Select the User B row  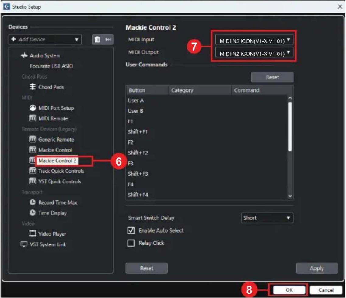point(207,111)
